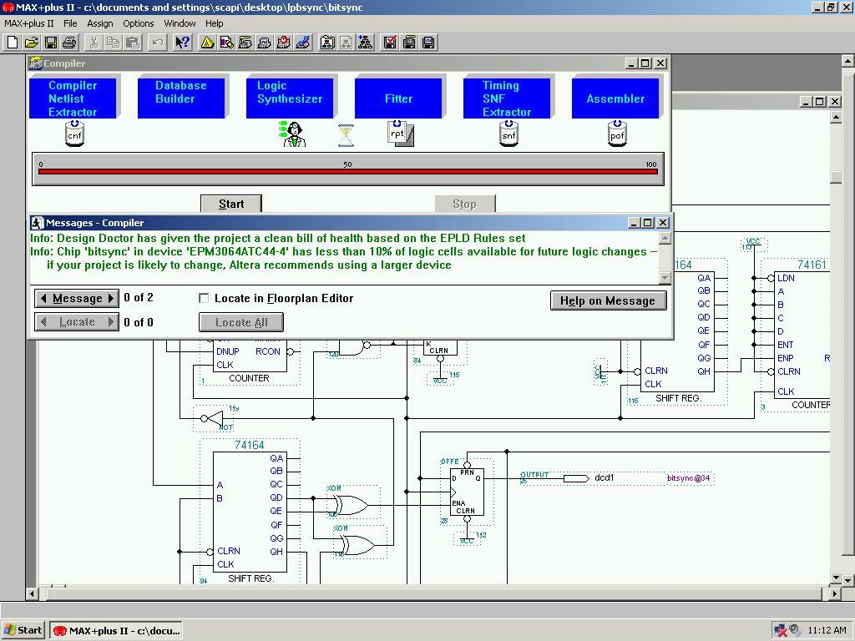Click the Open file toolbar icon
Screen dimensions: 855x641
tap(32, 43)
